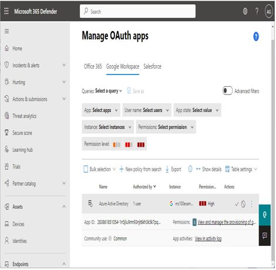Open the three-dot actions menu for the app

point(251,204)
